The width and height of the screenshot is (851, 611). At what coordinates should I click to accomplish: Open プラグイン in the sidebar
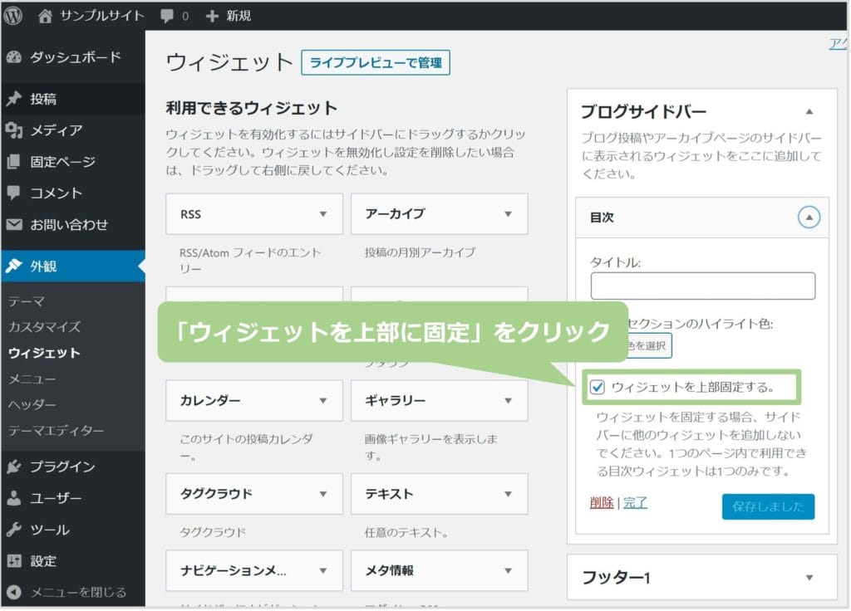point(62,467)
